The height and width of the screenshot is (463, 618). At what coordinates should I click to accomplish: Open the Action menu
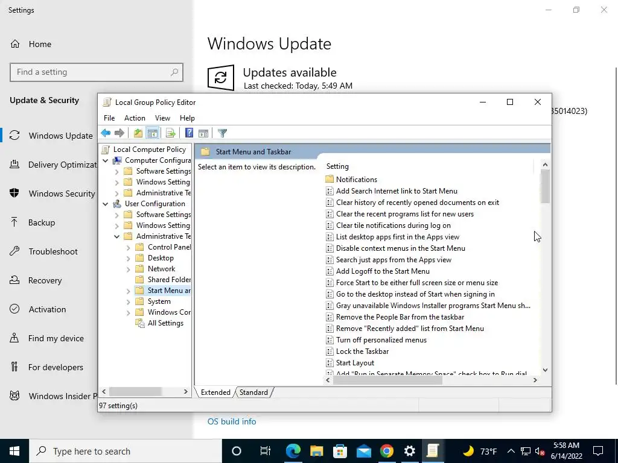135,118
